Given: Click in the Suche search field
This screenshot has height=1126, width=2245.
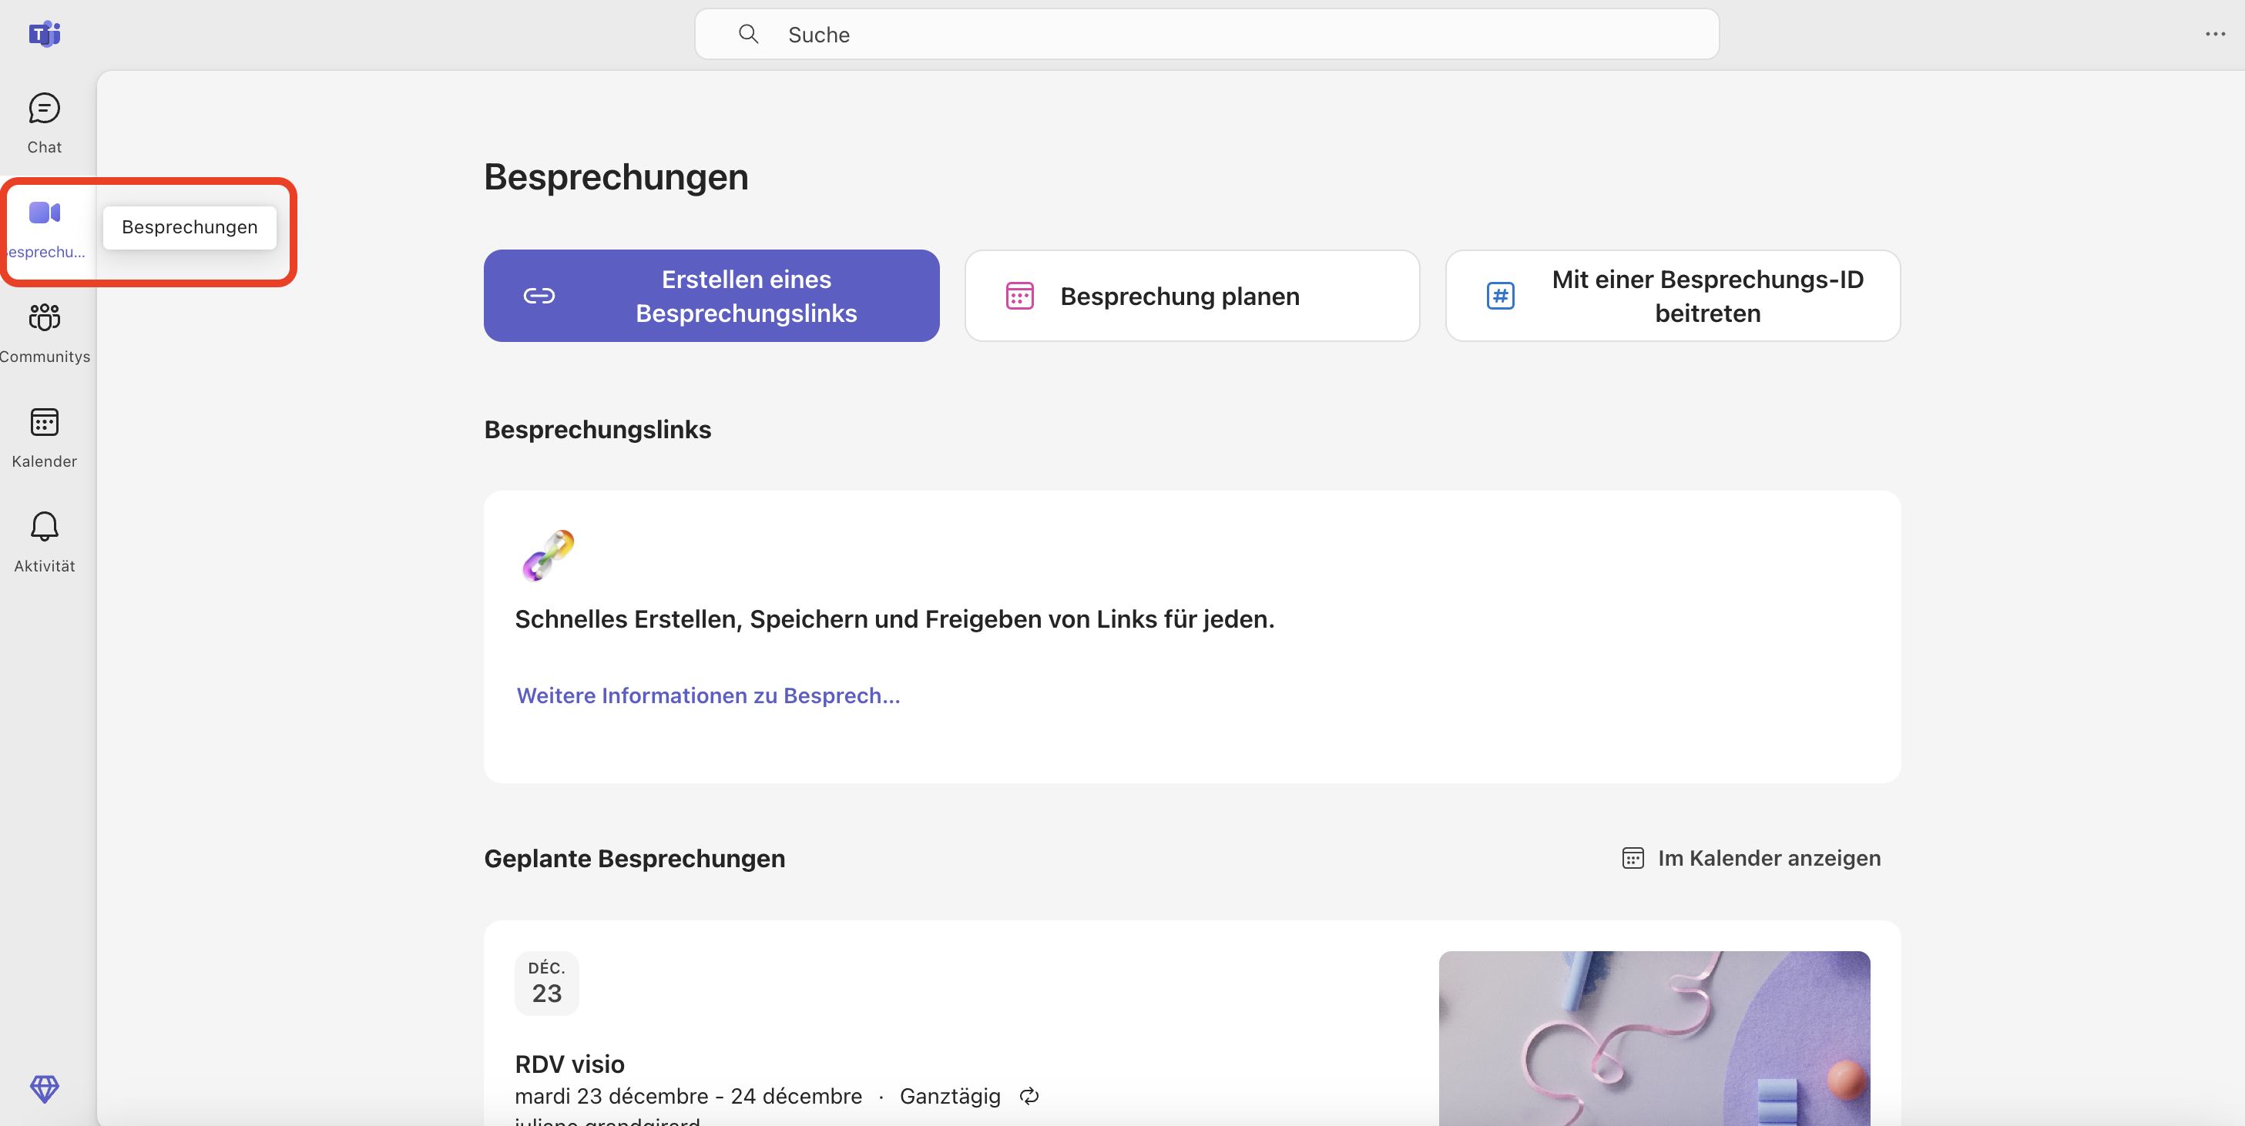Looking at the screenshot, I should [1220, 34].
